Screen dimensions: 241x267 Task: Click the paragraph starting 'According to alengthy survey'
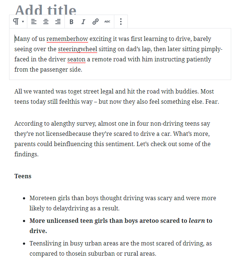point(112,139)
